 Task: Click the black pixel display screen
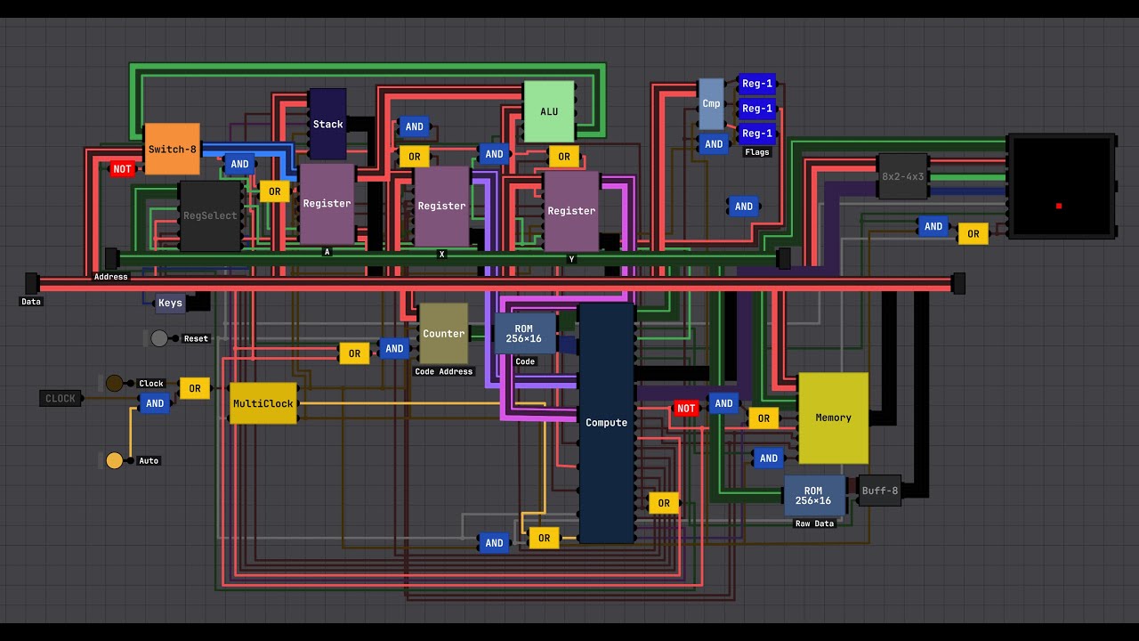click(x=1061, y=186)
